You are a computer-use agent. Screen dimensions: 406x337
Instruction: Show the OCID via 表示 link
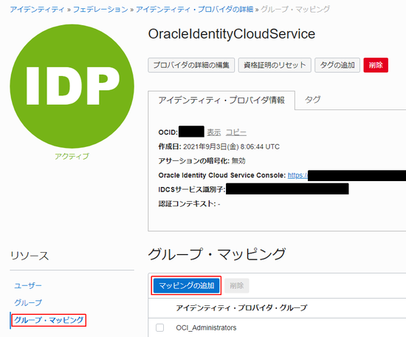pos(214,132)
